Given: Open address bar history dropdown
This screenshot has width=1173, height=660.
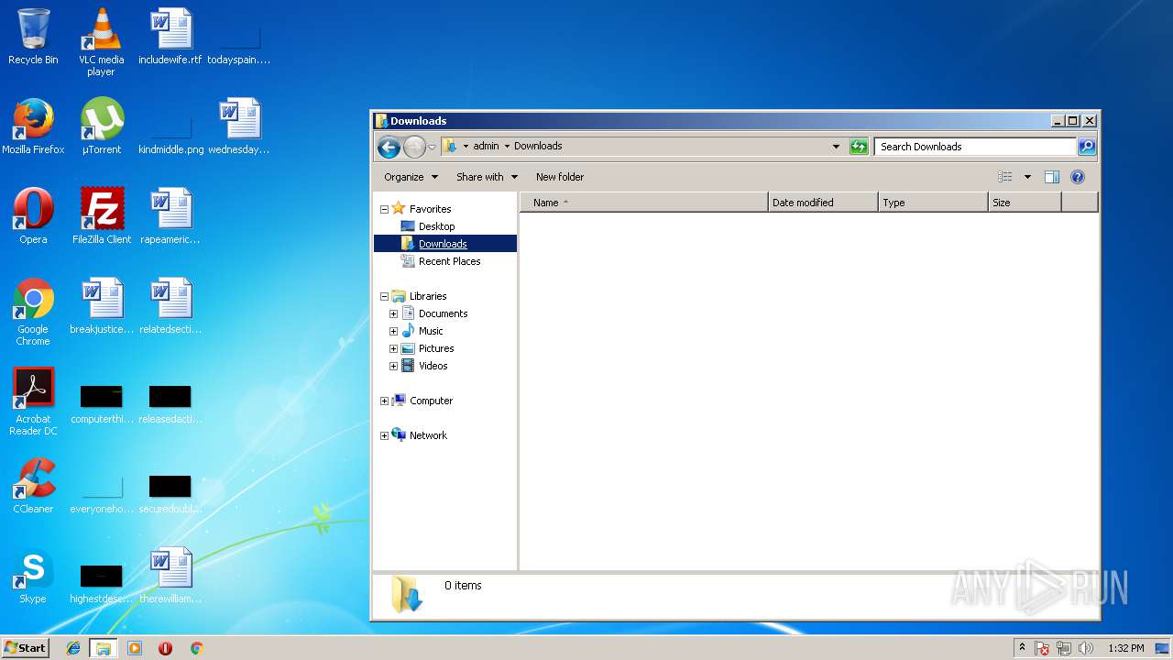Looking at the screenshot, I should click(x=836, y=147).
